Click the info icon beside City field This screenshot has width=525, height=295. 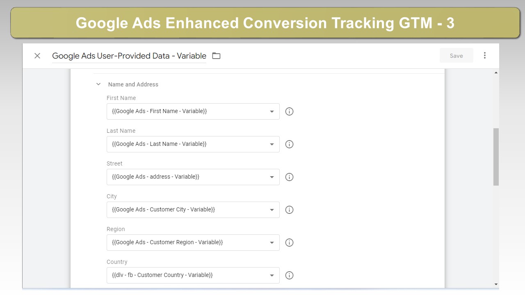click(x=289, y=210)
